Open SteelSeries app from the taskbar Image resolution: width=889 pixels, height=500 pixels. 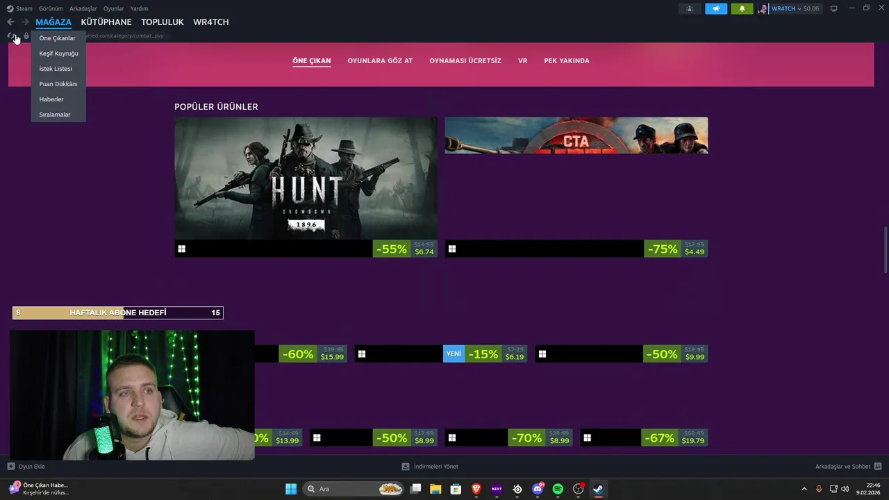tap(517, 489)
